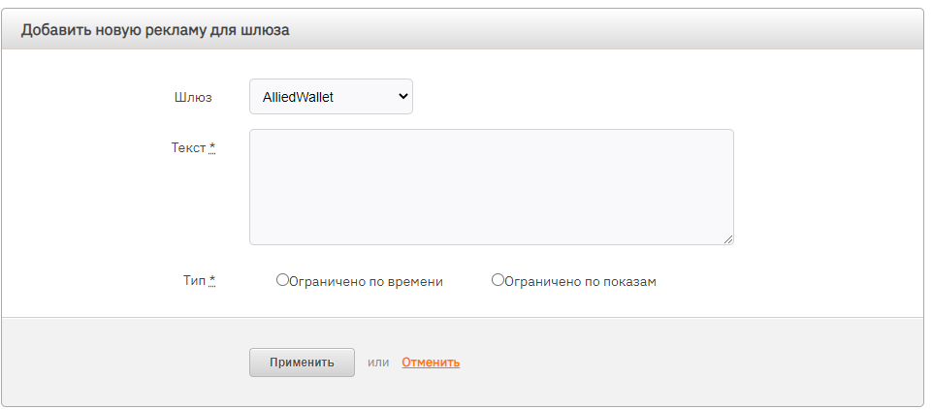The image size is (932, 410).
Task: Click the asterisk next to Тип
Action: (x=212, y=280)
